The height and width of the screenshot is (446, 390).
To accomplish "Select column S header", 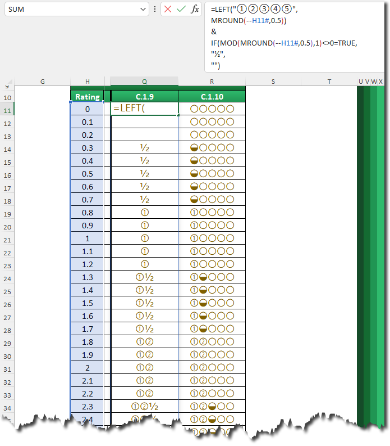I will tap(273, 82).
